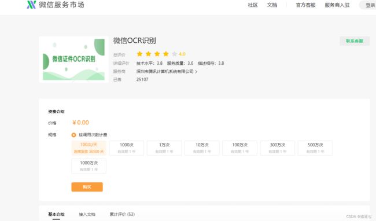Switch to the 累计评价 (53) tab

click(x=122, y=214)
